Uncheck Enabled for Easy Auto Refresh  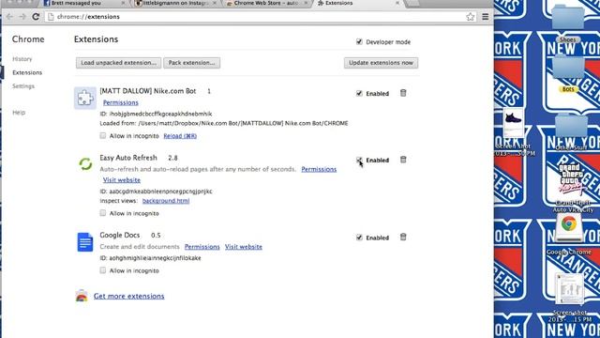[x=359, y=160]
